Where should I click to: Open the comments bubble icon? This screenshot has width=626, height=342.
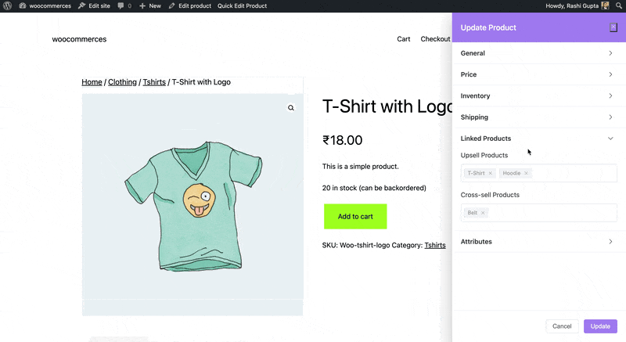[x=121, y=5]
